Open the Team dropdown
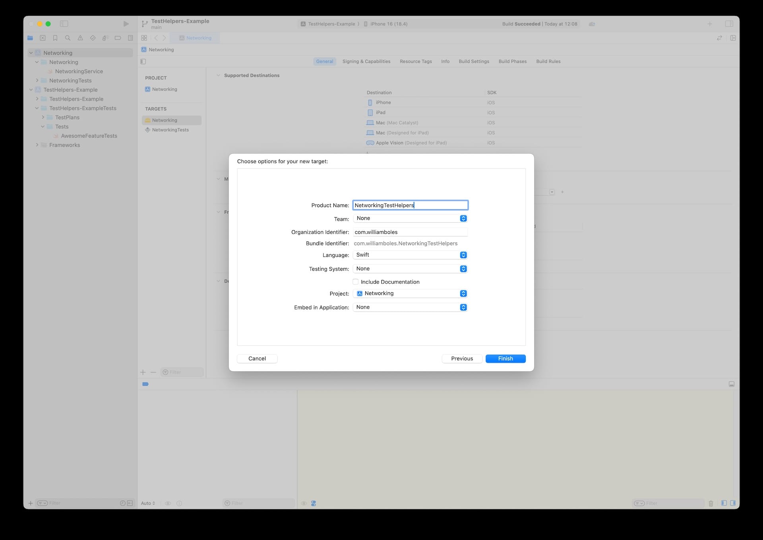Image resolution: width=763 pixels, height=540 pixels. tap(410, 218)
